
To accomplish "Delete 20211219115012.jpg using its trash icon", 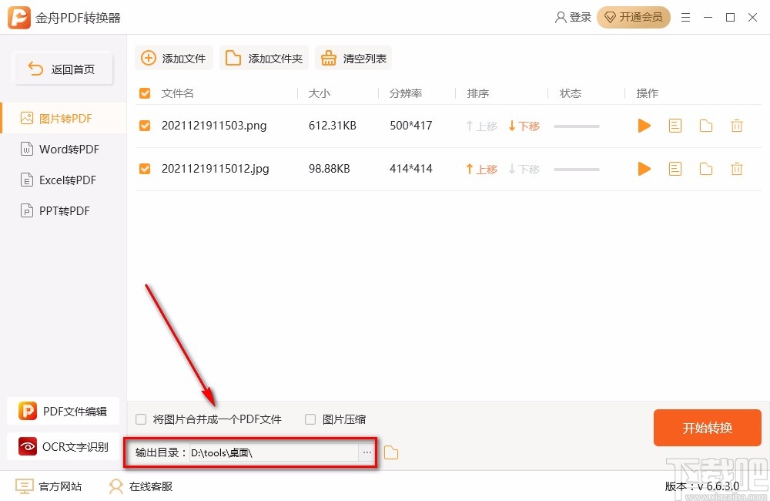I will (x=736, y=169).
